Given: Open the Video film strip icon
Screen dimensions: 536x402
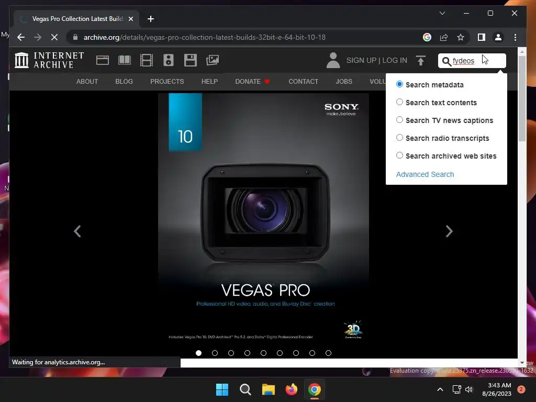Looking at the screenshot, I should [x=147, y=60].
